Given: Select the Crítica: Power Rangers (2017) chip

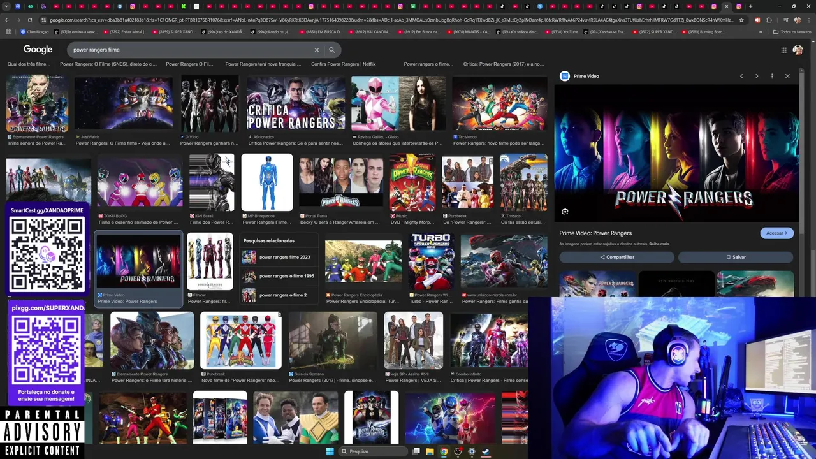Looking at the screenshot, I should (504, 64).
